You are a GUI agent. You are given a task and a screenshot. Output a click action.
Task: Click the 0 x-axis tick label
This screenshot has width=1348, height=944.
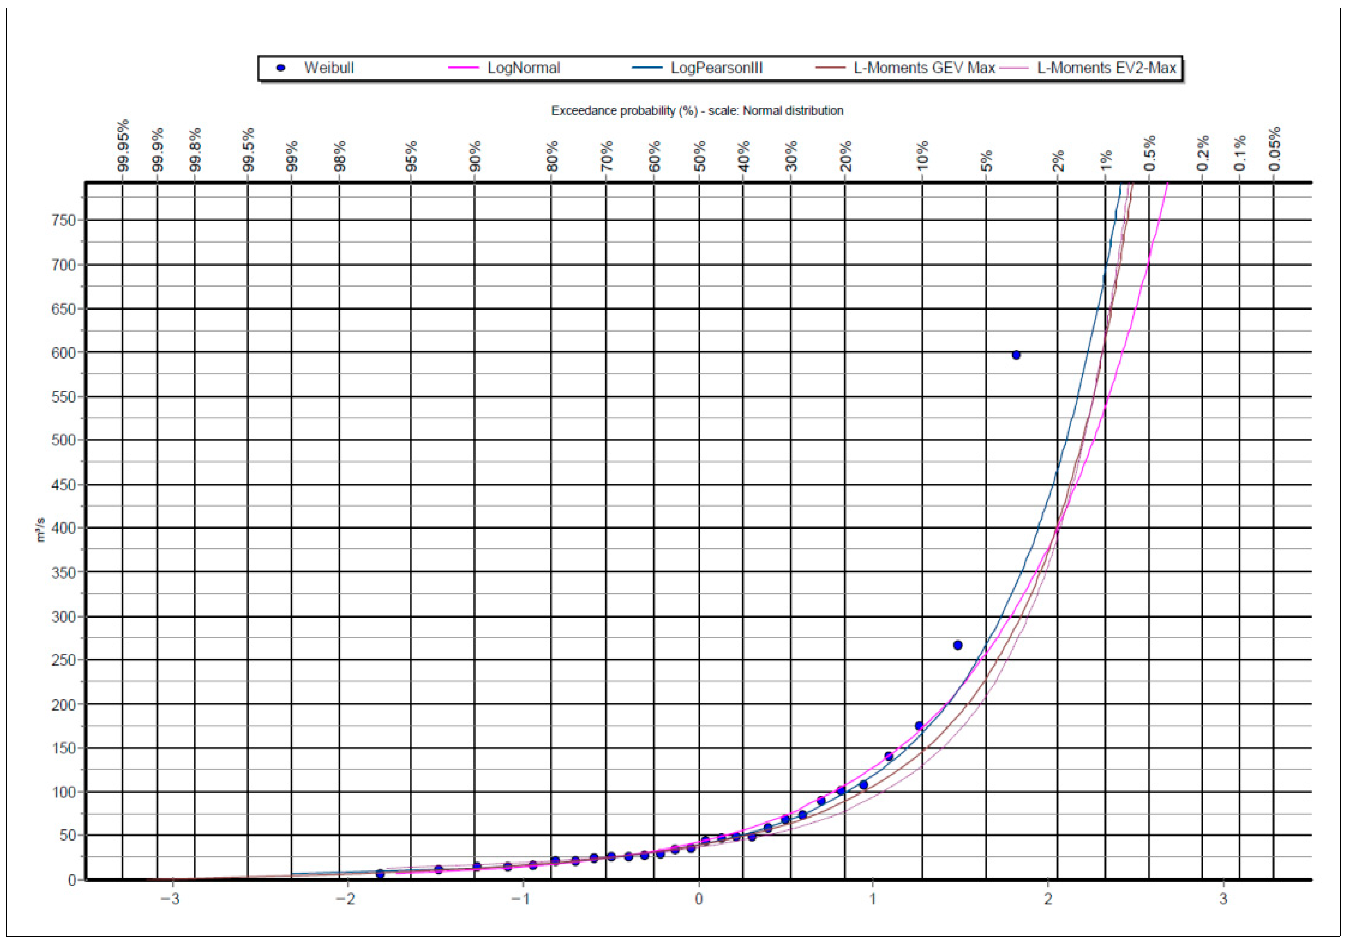click(699, 899)
